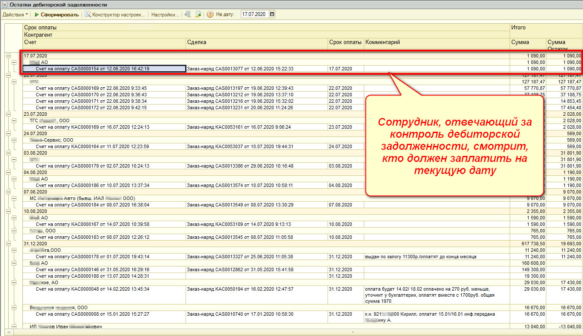Viewport: 583px width, 336px height.
Task: Collapse the 03.08.2020 date group
Action: click(x=8, y=153)
